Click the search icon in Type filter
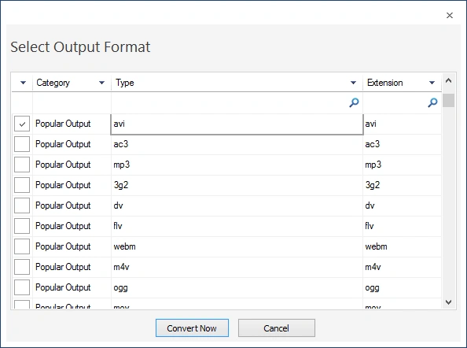The width and height of the screenshot is (467, 348). [354, 102]
